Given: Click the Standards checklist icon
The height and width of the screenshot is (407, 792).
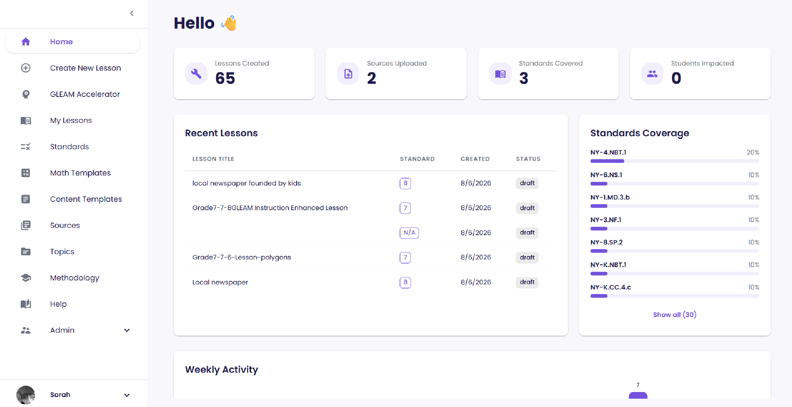Looking at the screenshot, I should (x=26, y=147).
